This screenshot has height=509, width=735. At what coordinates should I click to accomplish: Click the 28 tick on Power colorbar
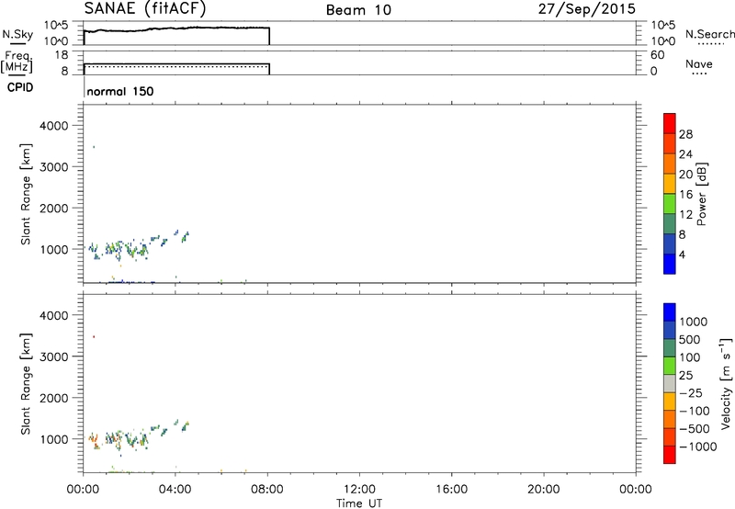tap(685, 134)
